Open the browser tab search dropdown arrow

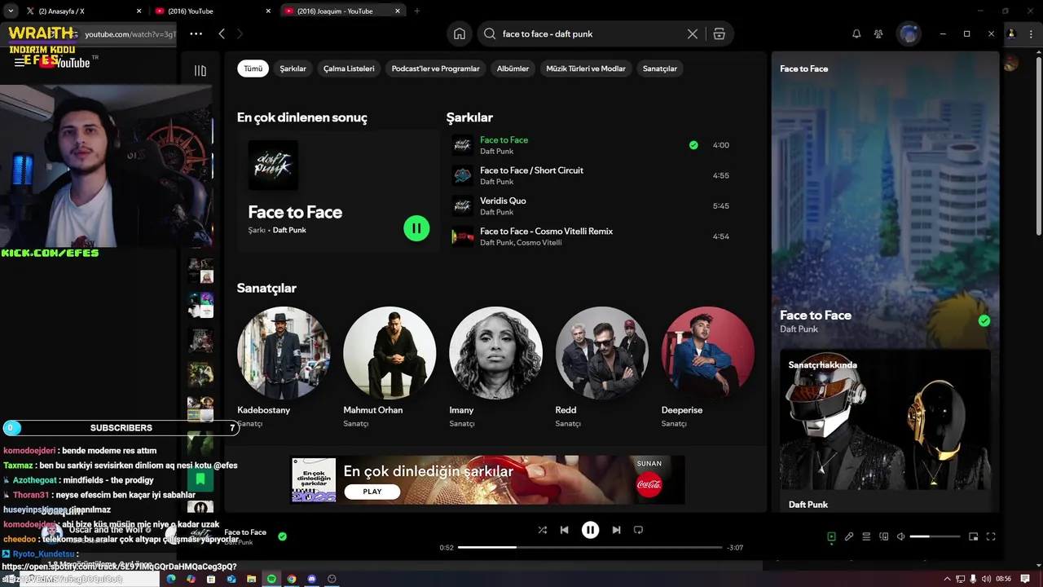pyautogui.click(x=10, y=11)
